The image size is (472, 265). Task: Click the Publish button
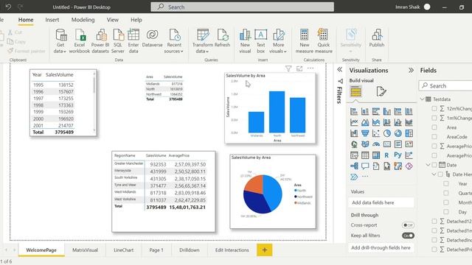click(377, 38)
